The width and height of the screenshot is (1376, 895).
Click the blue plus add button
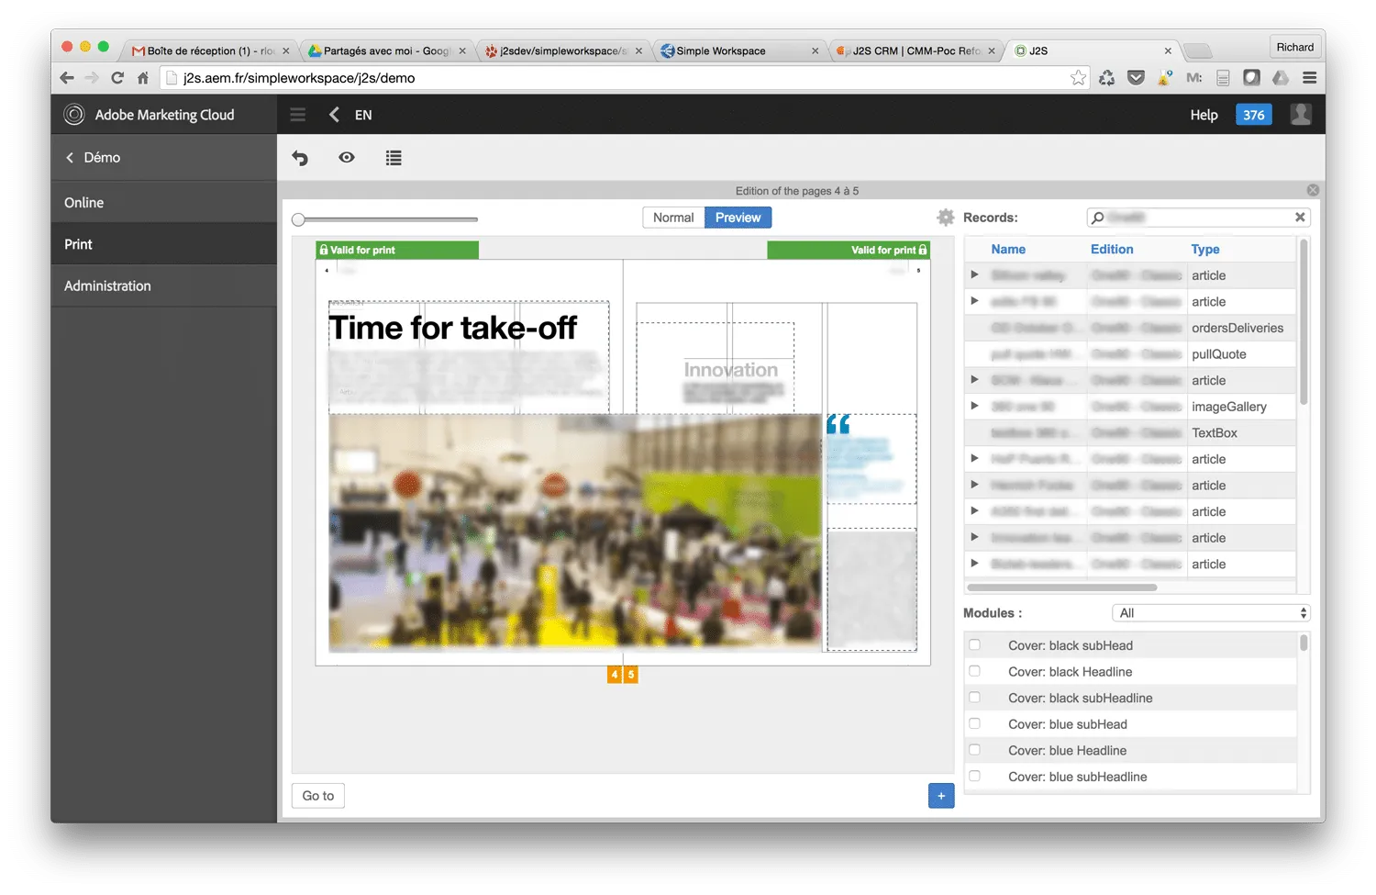941,796
